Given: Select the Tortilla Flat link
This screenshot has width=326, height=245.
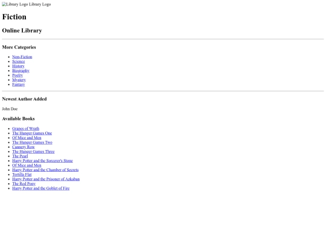Looking at the screenshot, I should click(x=22, y=174).
